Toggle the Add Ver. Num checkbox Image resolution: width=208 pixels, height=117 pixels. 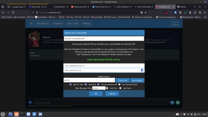coord(70,84)
